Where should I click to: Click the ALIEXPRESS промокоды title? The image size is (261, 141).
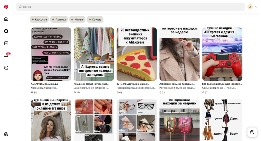(x=44, y=84)
